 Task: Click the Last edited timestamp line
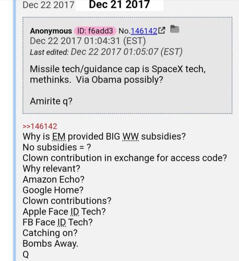[x=106, y=52]
